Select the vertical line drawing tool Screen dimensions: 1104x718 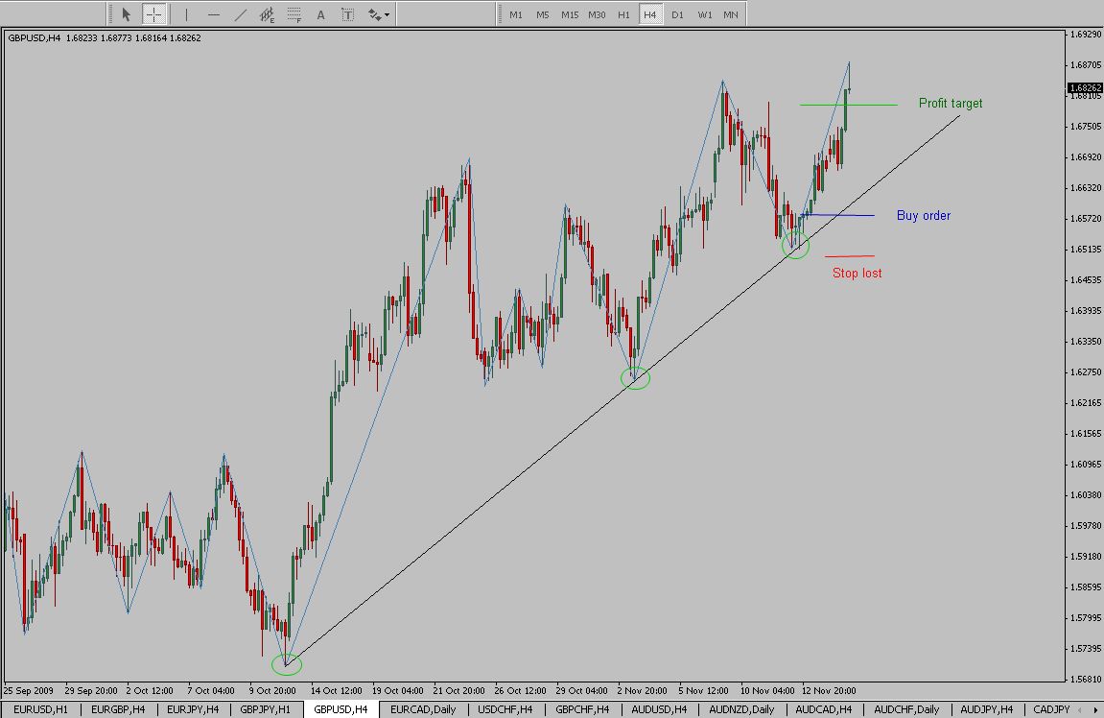[186, 14]
